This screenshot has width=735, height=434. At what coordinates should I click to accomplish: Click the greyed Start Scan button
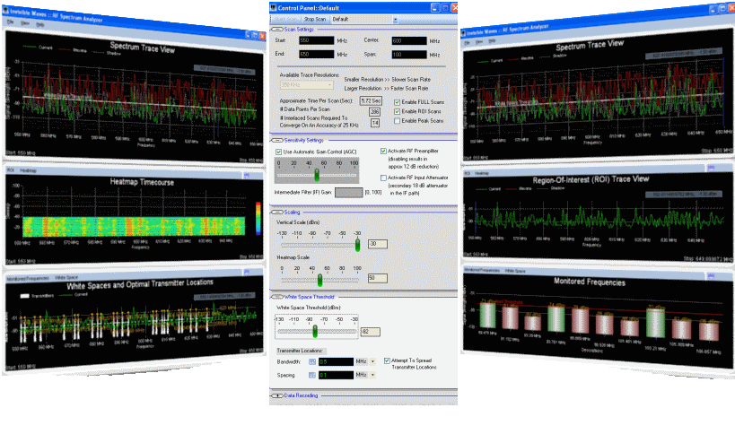coord(286,19)
